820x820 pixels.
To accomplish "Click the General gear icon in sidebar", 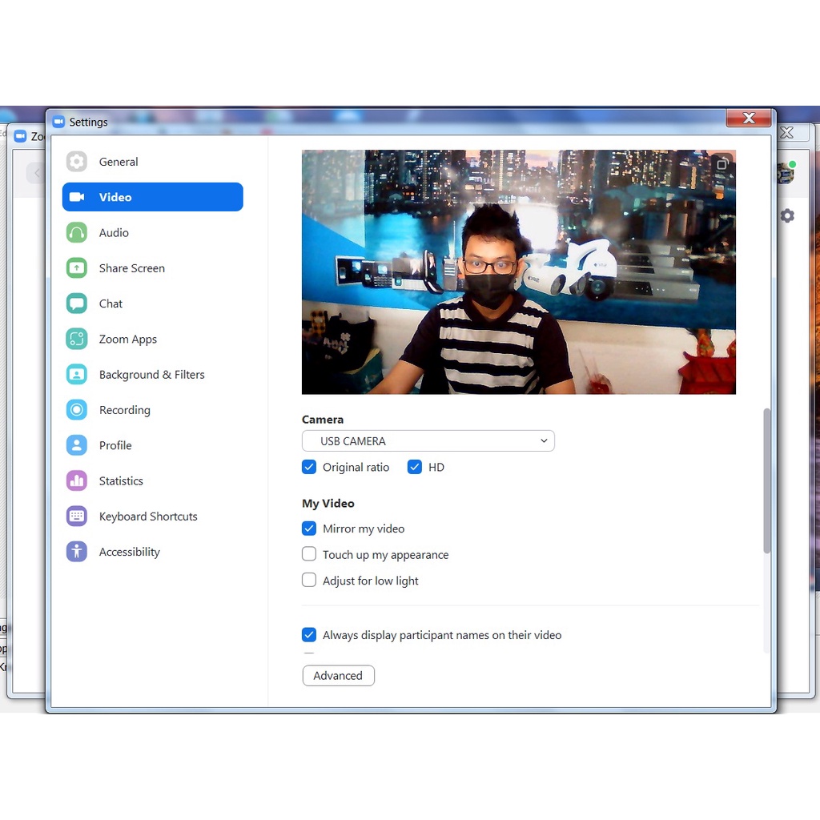I will [x=77, y=162].
